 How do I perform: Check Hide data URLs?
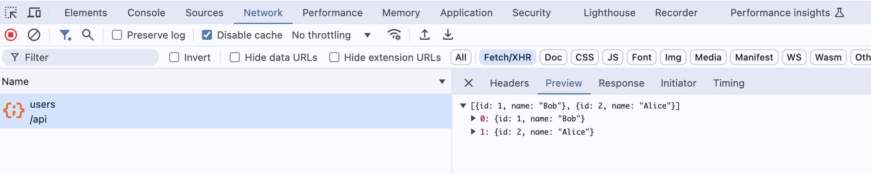(x=235, y=57)
